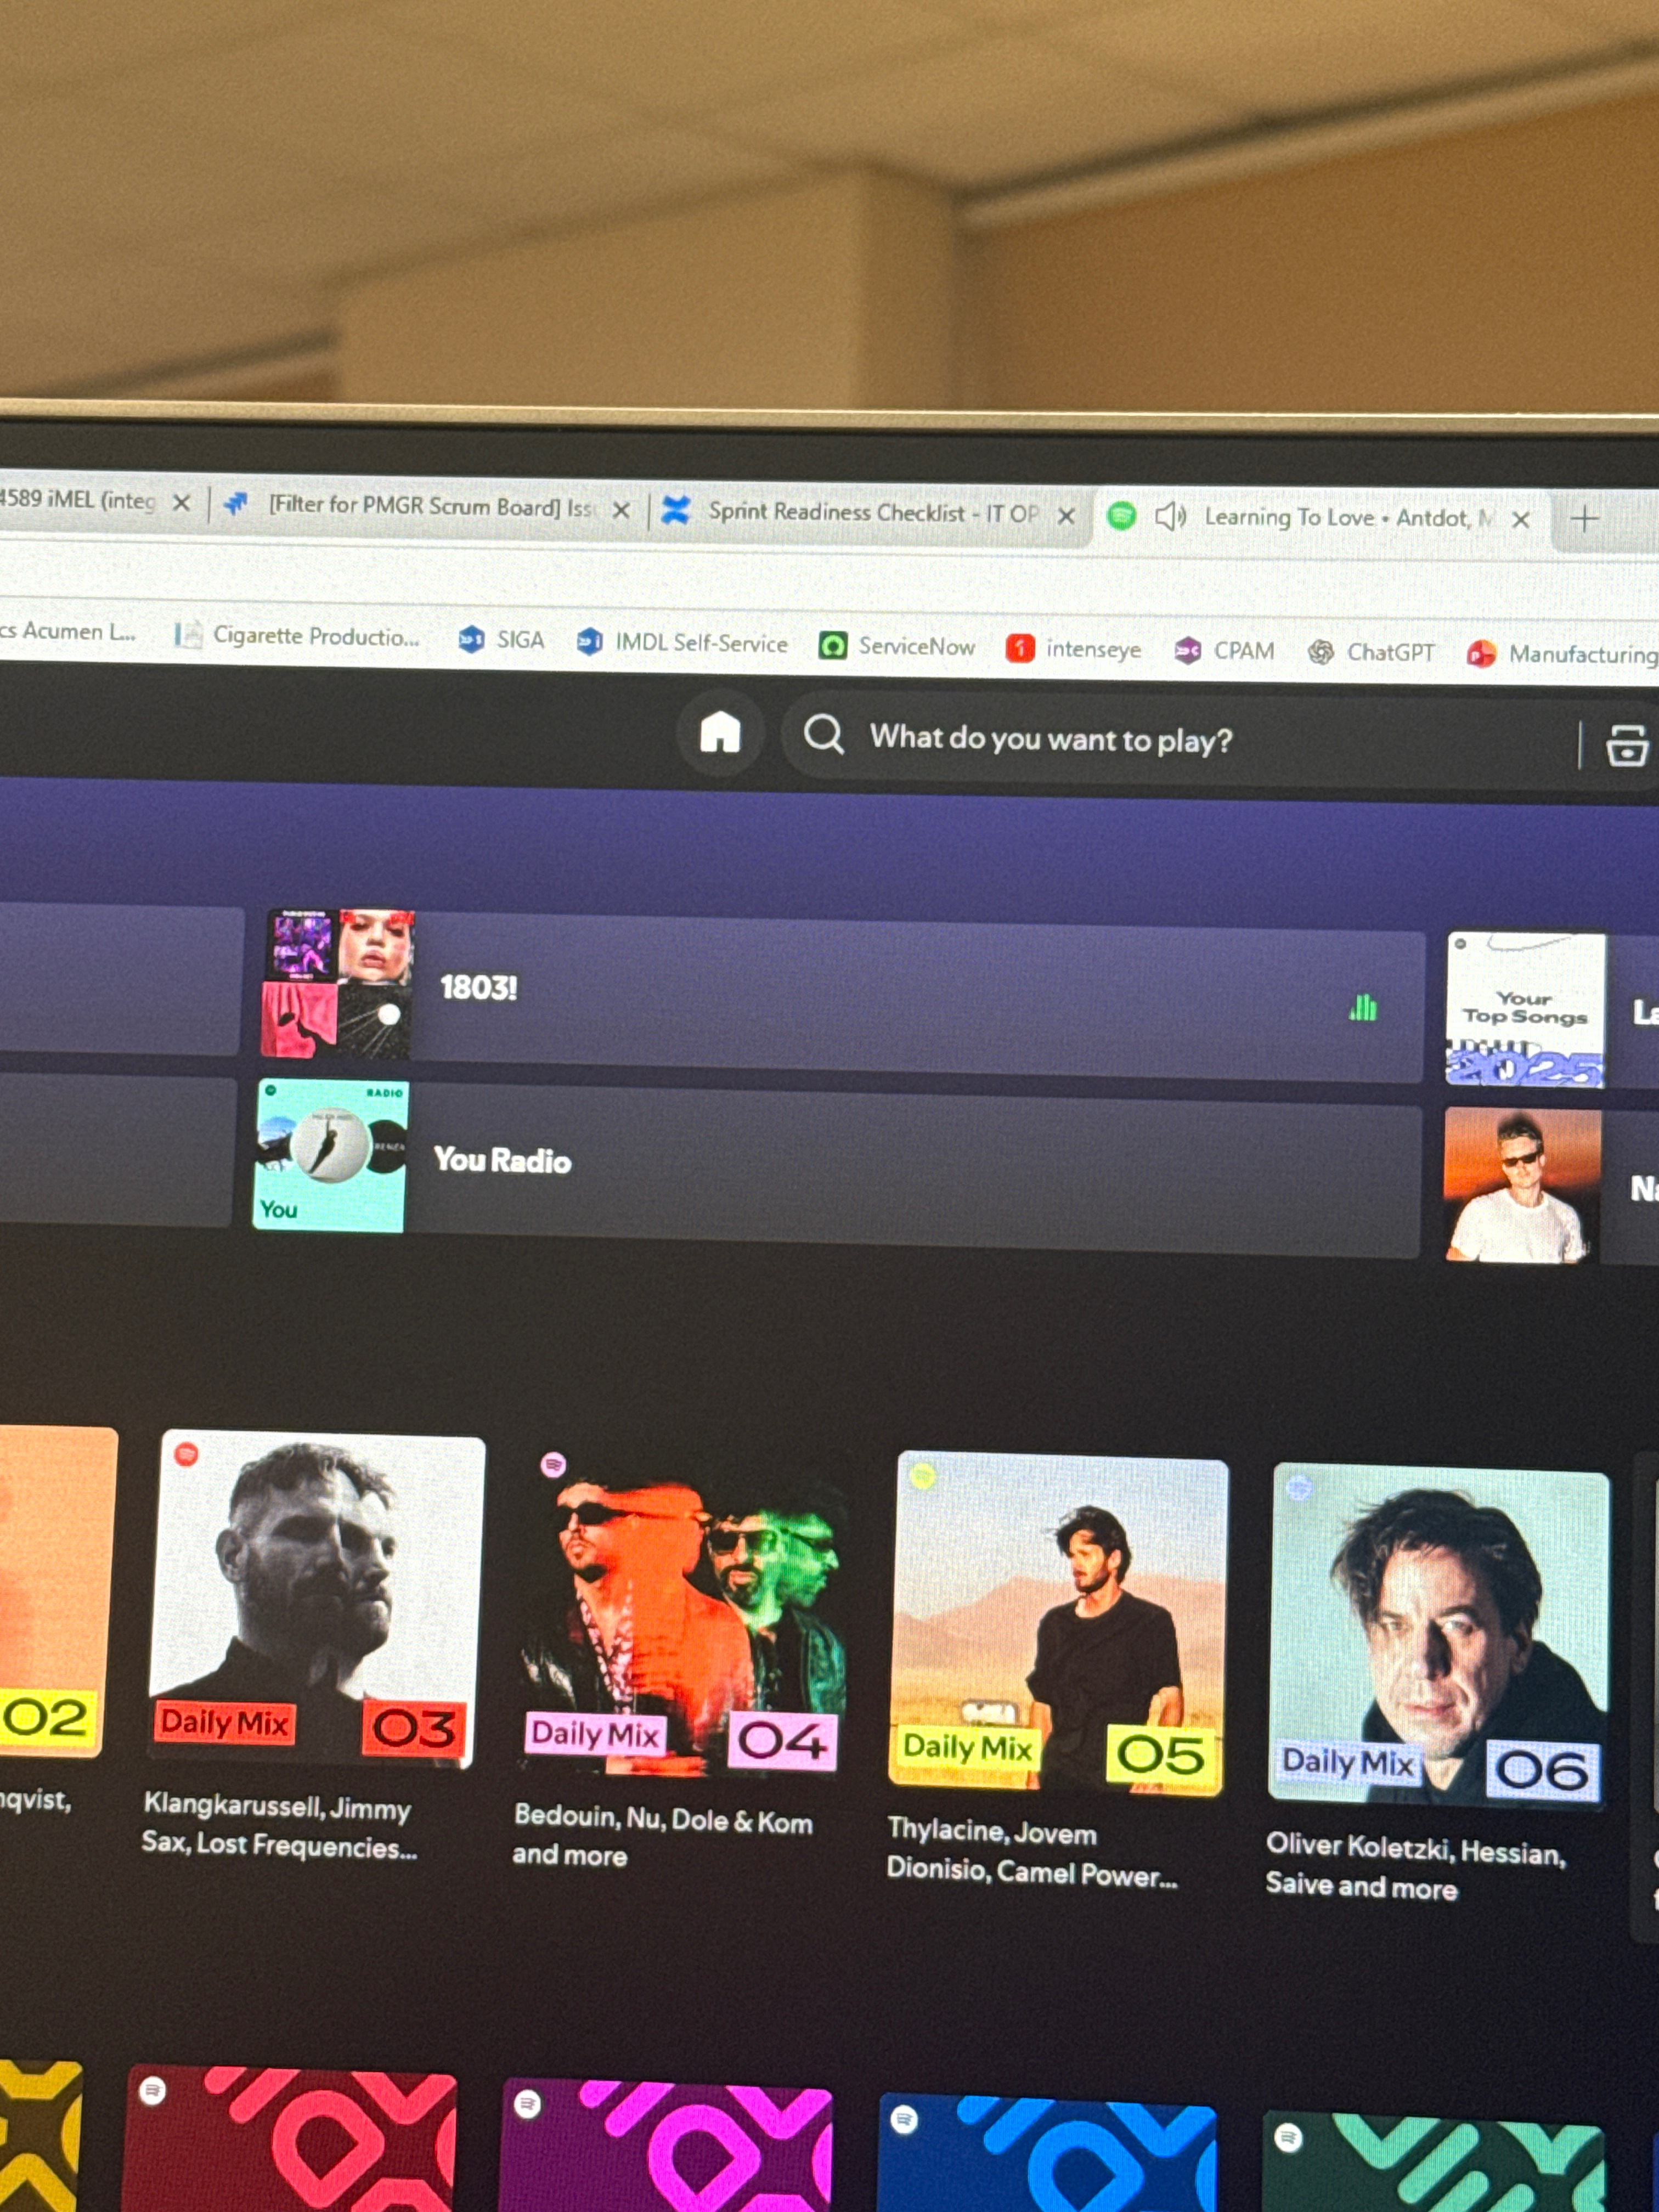1659x2212 pixels.
Task: Close the Learning To Love Spotify tab
Action: click(1520, 519)
